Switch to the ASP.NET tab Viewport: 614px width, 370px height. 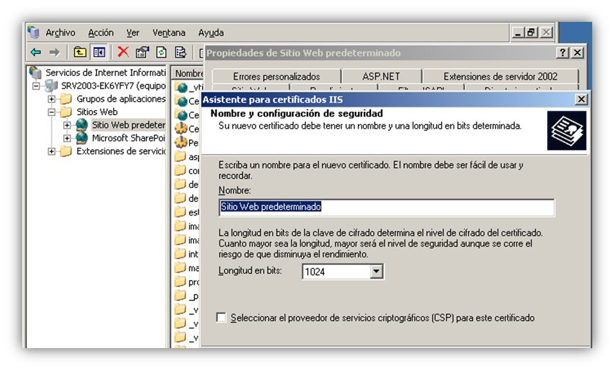pyautogui.click(x=381, y=76)
